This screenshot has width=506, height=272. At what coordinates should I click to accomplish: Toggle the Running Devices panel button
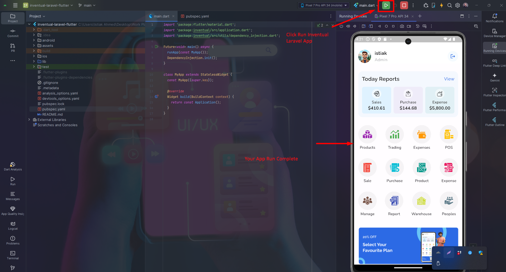click(x=494, y=47)
